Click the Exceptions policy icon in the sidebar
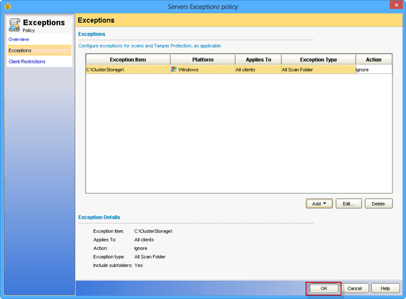The image size is (406, 299). [x=14, y=25]
